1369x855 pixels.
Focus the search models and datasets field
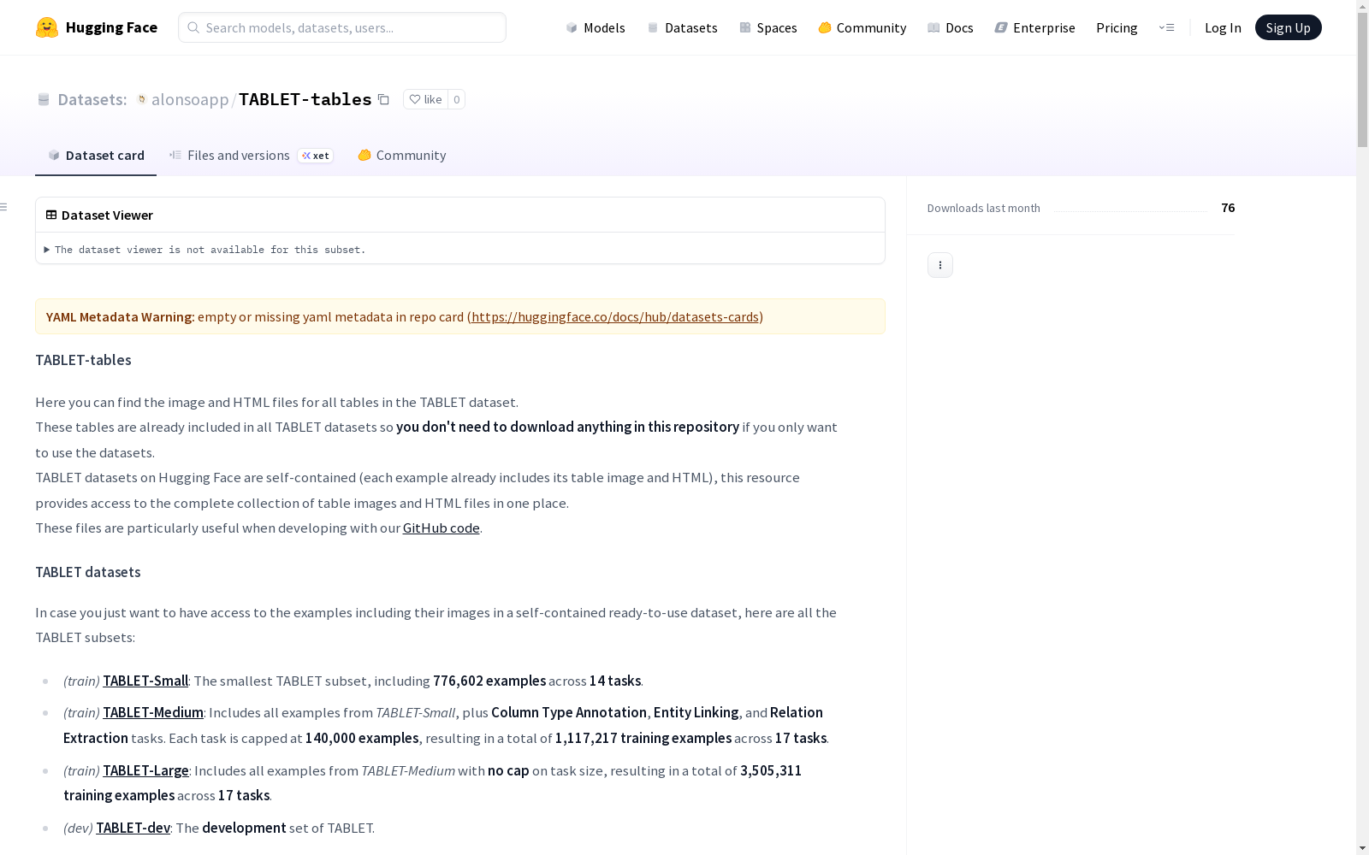(342, 27)
